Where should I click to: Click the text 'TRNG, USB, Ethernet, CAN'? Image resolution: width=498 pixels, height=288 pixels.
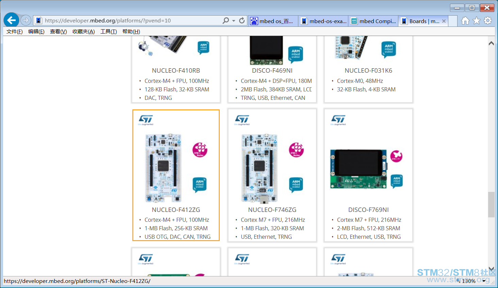click(273, 98)
